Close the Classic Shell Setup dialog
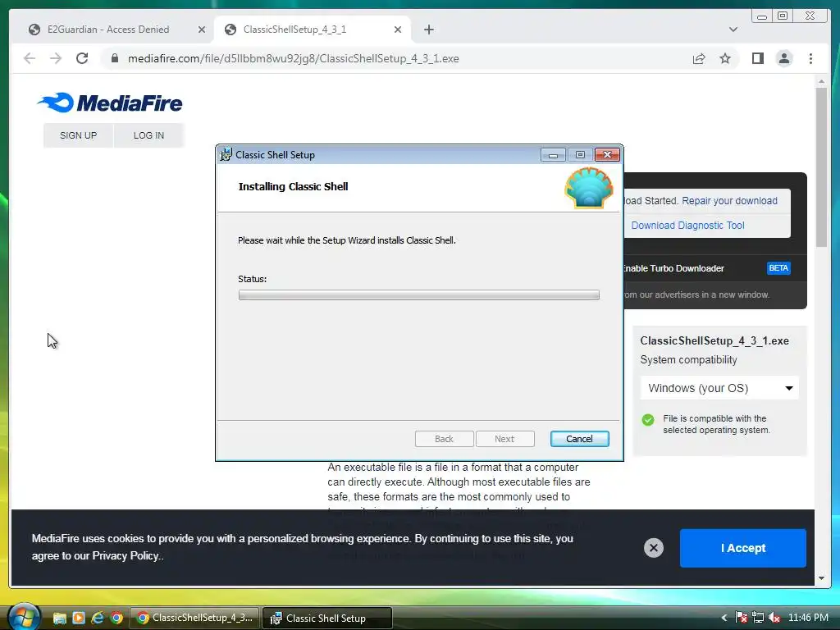The image size is (840, 630). click(x=607, y=155)
